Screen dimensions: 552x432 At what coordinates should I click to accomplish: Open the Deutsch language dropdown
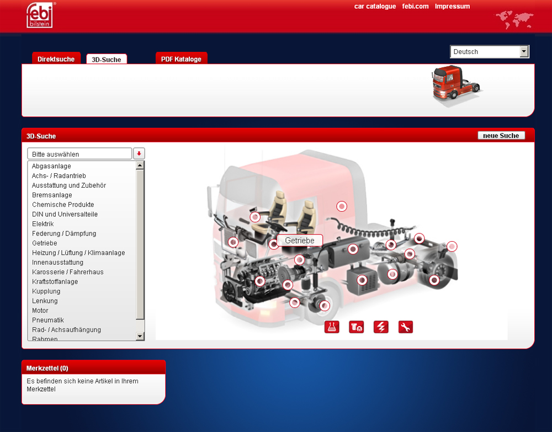[490, 52]
